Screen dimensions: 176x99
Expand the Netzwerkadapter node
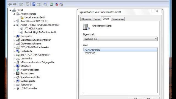coord(14,70)
